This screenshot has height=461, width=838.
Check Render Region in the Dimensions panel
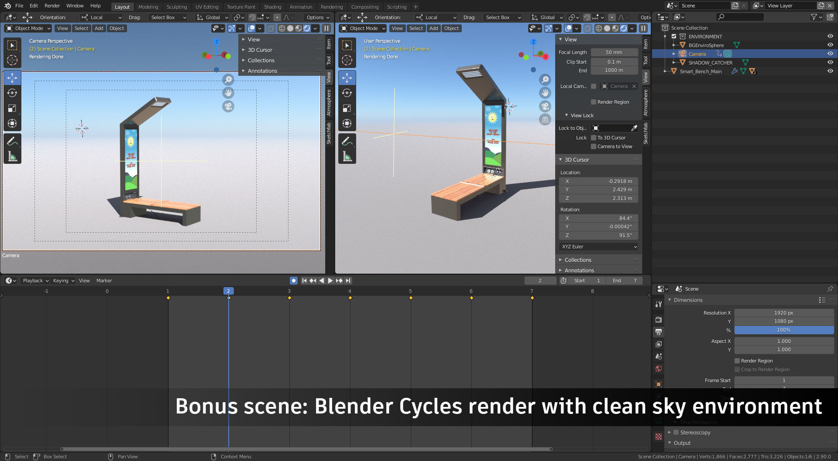[x=737, y=361]
